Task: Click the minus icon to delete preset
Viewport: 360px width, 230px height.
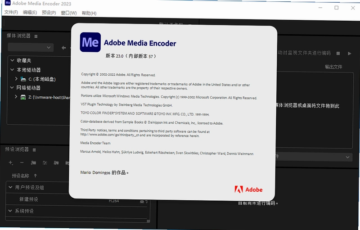Action: pyautogui.click(x=22, y=162)
